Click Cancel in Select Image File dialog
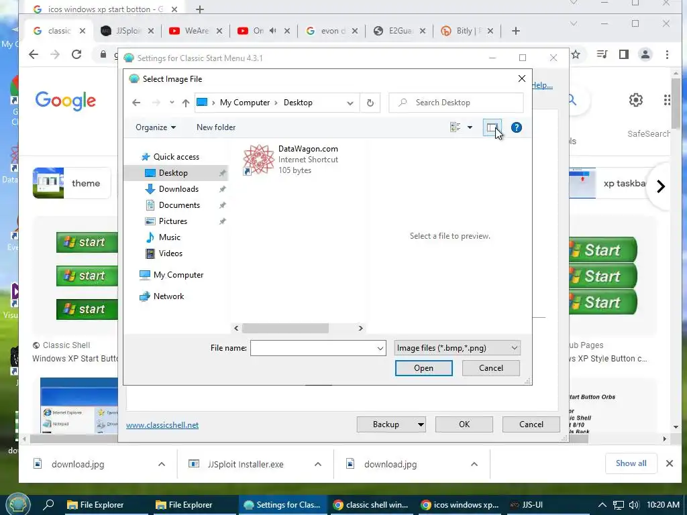This screenshot has width=687, height=515. click(490, 368)
